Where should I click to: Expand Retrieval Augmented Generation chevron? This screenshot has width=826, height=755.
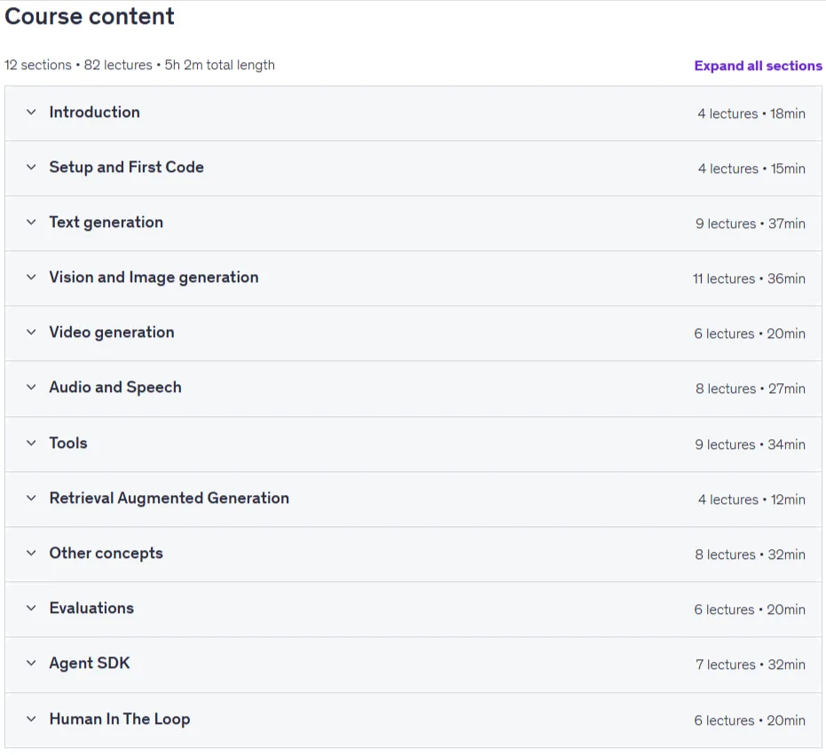click(32, 498)
